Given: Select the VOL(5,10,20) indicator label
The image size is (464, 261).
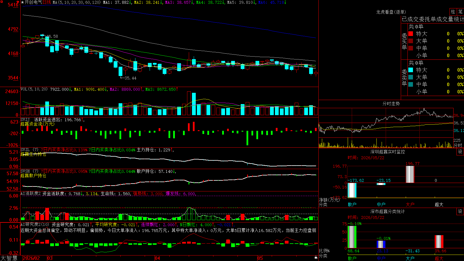Looking at the screenshot, I should [34, 89].
